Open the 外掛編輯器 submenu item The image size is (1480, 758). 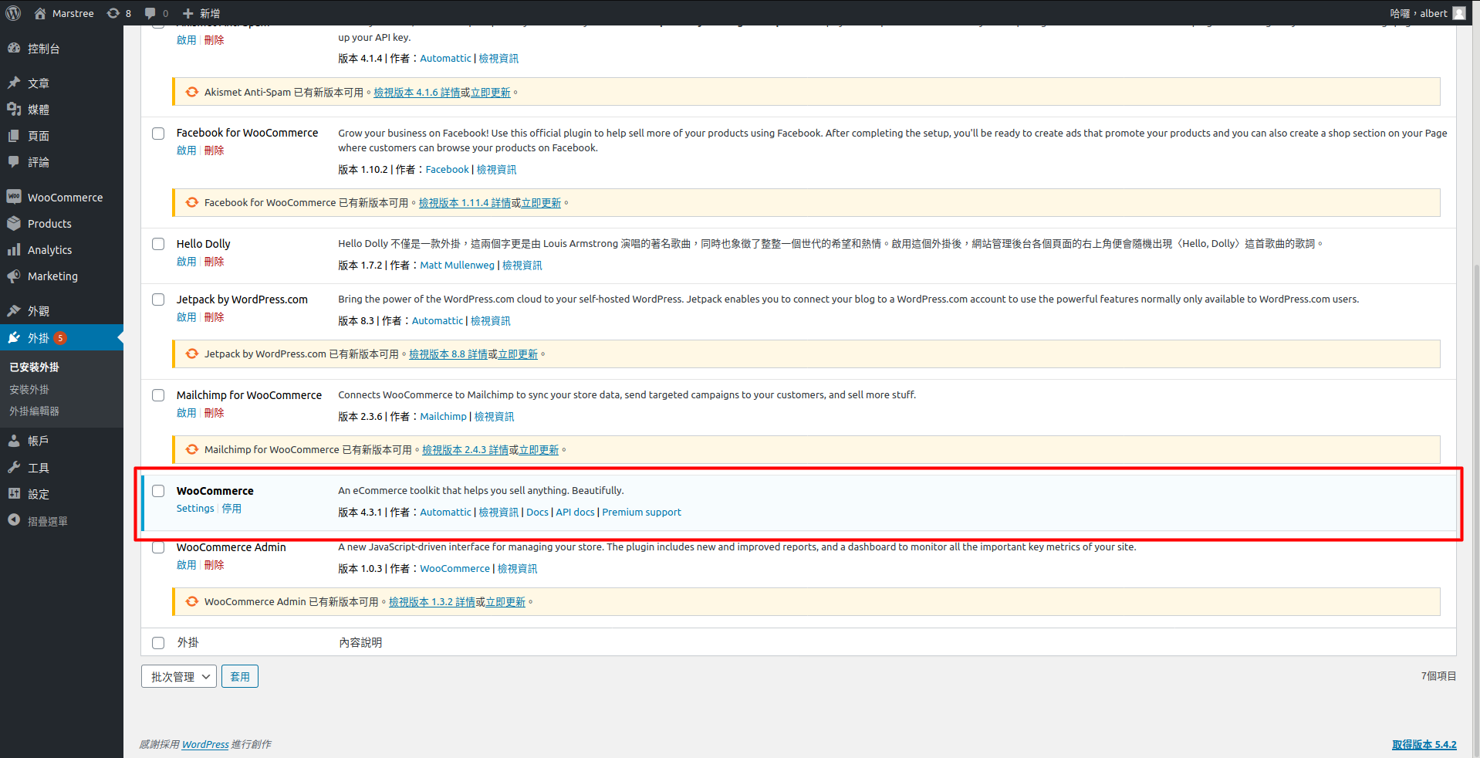click(35, 411)
